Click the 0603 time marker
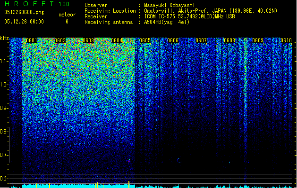297x188 pixels. [x=88, y=40]
